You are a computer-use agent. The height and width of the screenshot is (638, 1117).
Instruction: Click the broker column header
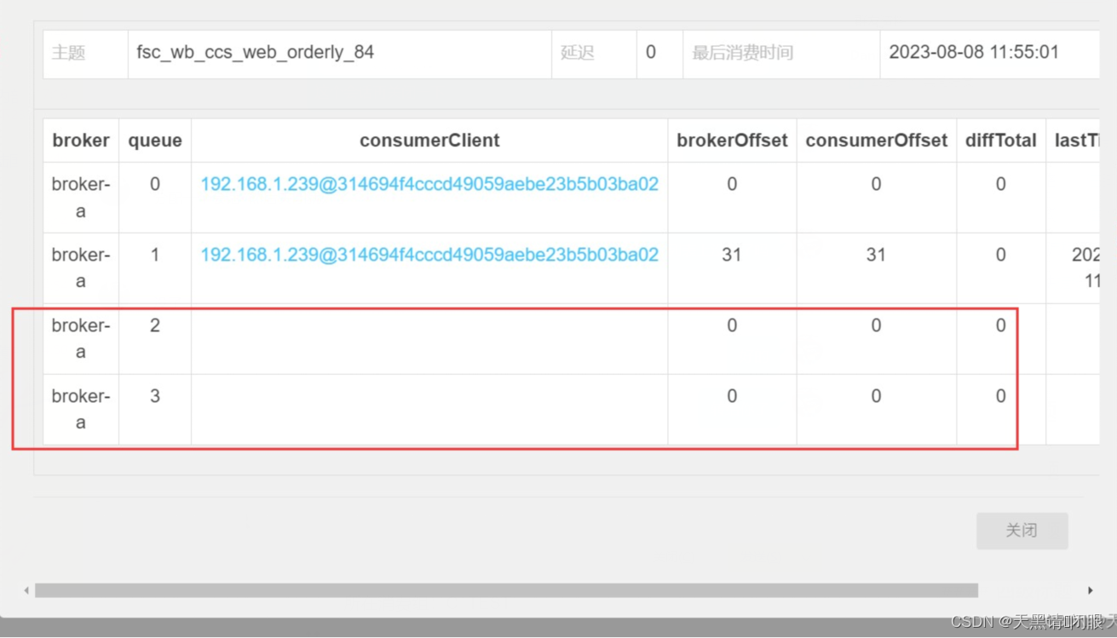coord(81,141)
